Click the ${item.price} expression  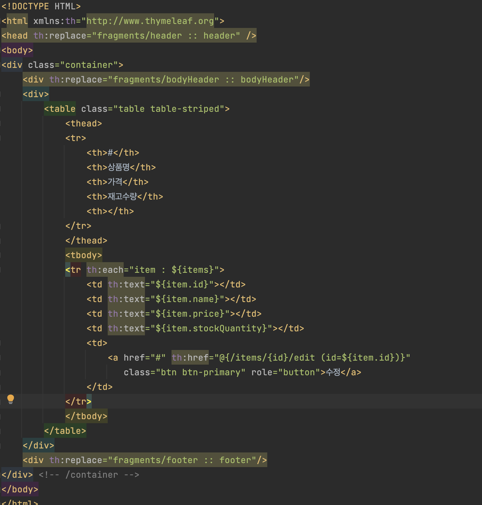coord(190,314)
